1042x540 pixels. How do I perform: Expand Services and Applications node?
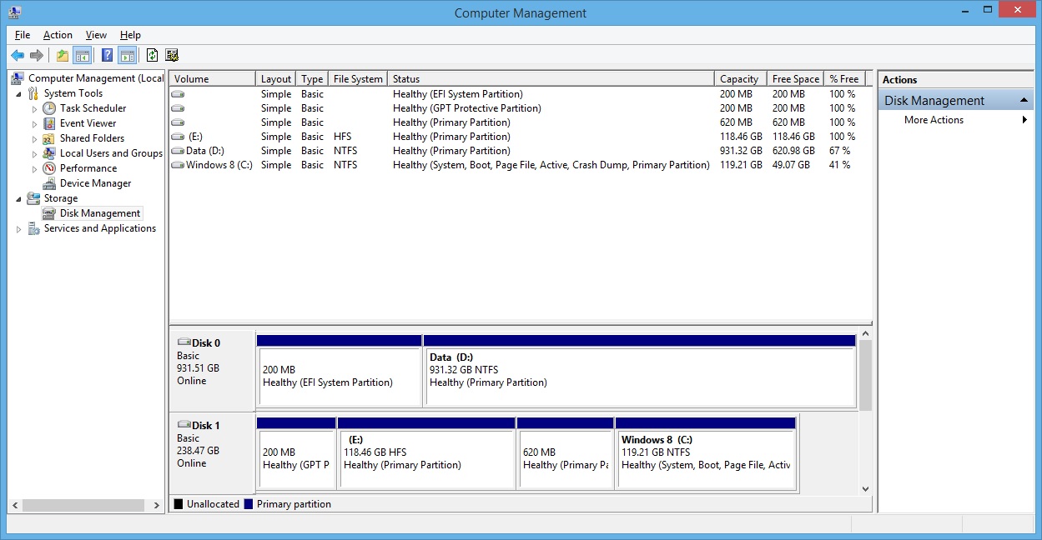coord(19,229)
